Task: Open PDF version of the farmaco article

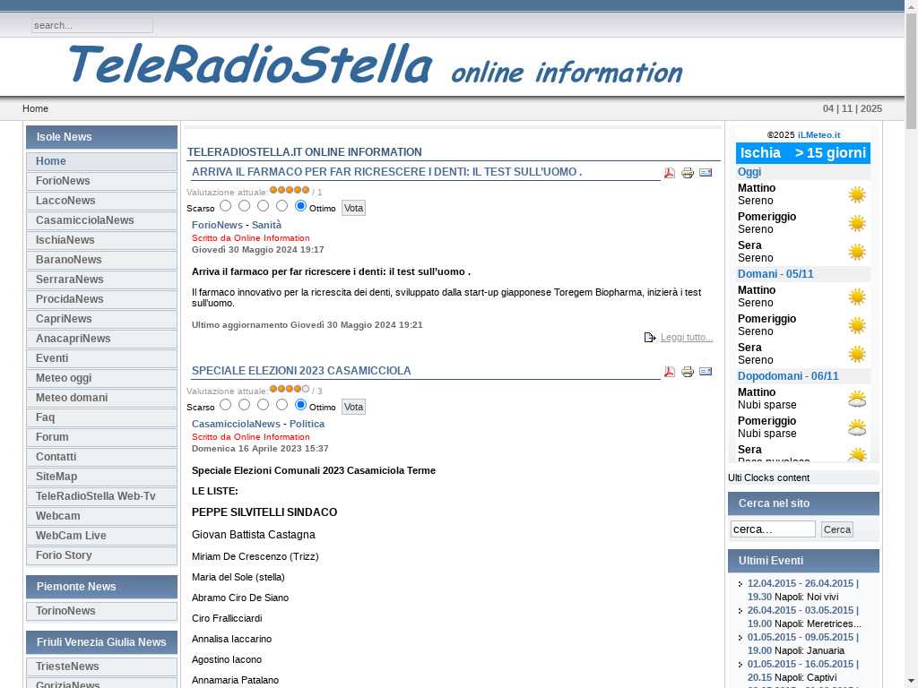Action: pyautogui.click(x=669, y=173)
